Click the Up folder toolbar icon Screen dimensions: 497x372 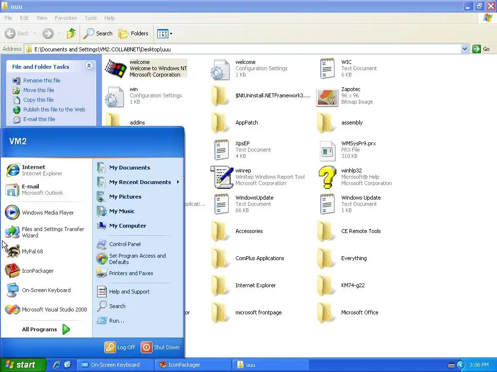[x=71, y=33]
